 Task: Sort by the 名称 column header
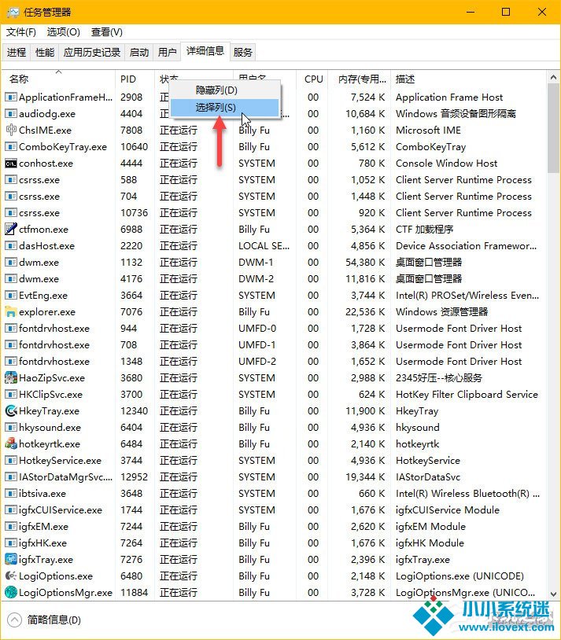point(58,79)
